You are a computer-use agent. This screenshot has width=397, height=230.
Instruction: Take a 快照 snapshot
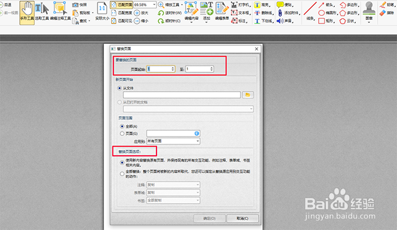click(x=79, y=5)
